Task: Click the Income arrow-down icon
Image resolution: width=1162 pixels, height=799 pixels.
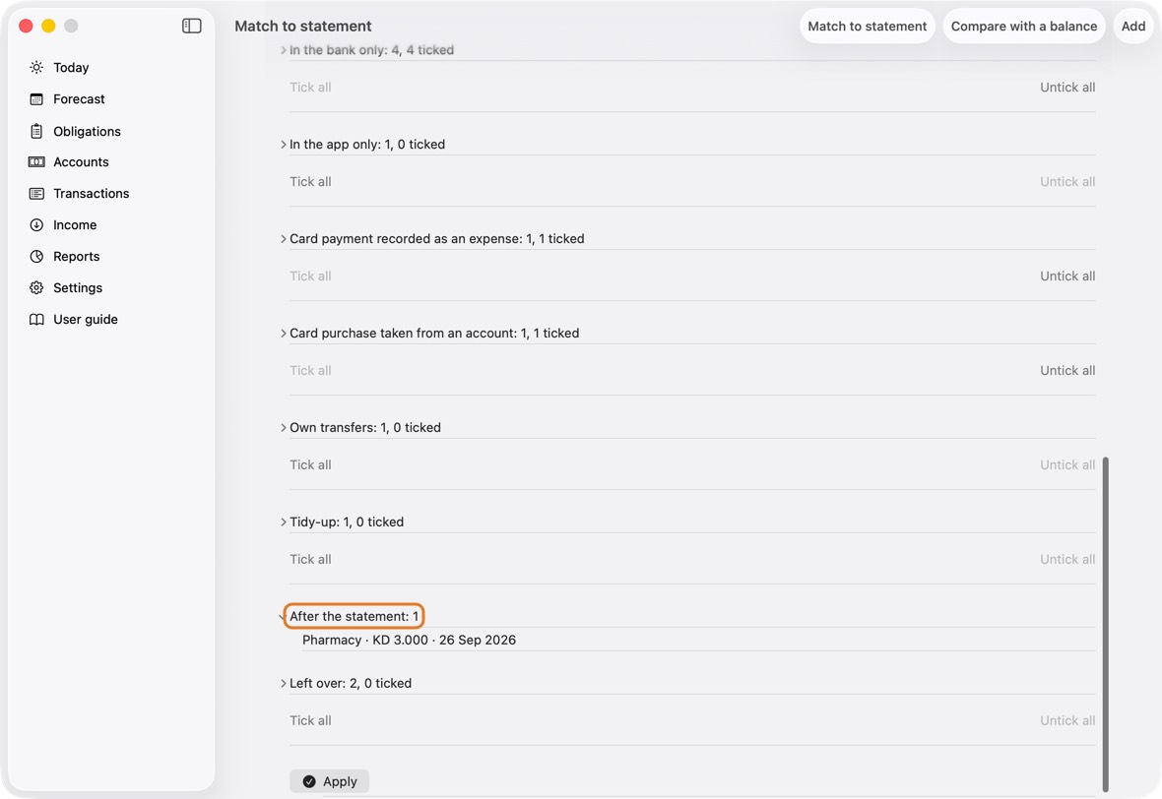Action: 36,225
